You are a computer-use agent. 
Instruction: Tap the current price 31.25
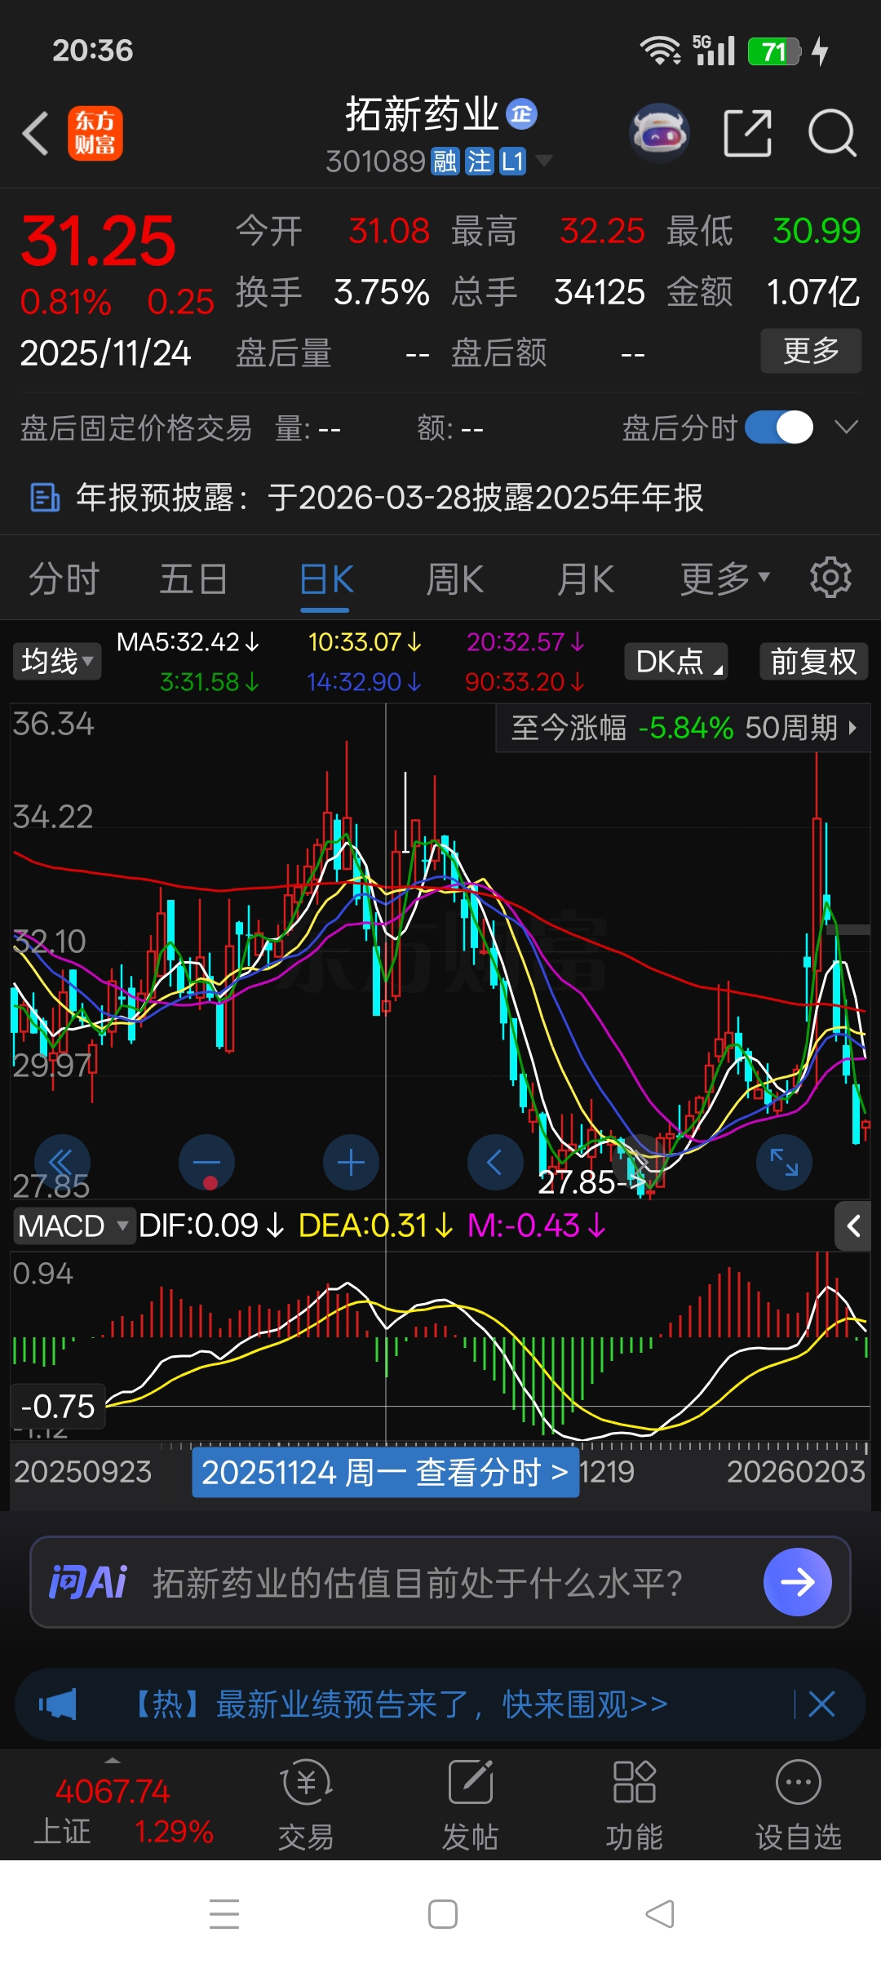(x=98, y=242)
